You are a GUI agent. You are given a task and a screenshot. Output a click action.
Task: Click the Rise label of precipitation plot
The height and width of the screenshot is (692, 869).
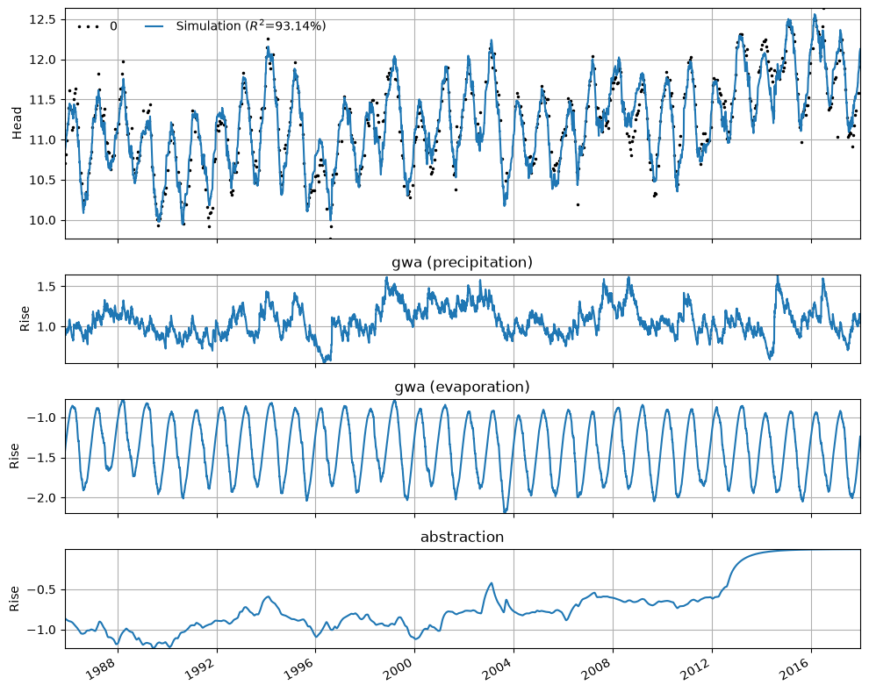pos(25,319)
